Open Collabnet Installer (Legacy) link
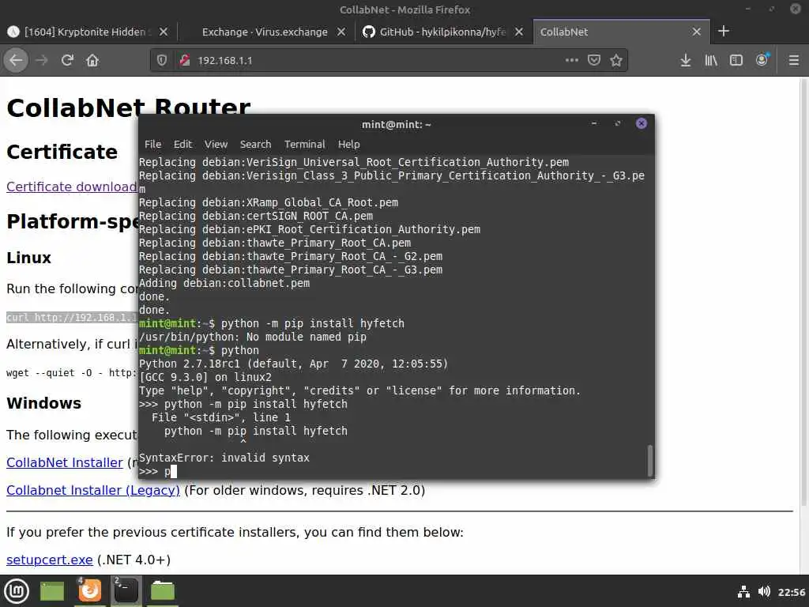Viewport: 809px width, 607px height. click(x=93, y=490)
